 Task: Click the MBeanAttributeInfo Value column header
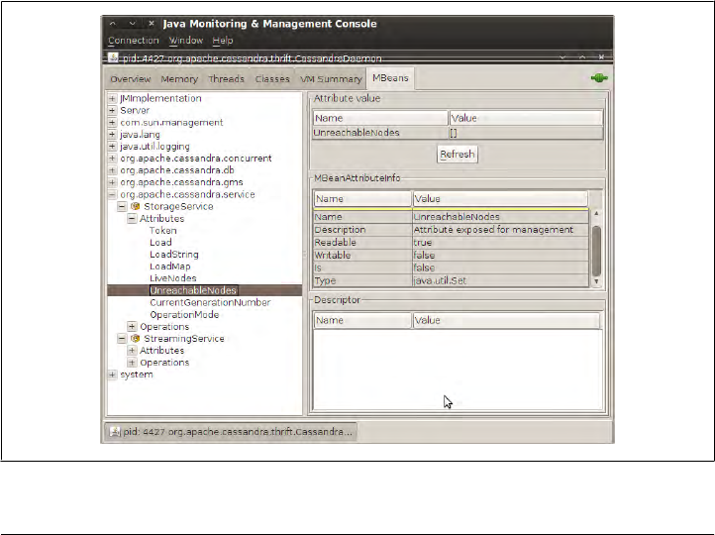[500, 199]
